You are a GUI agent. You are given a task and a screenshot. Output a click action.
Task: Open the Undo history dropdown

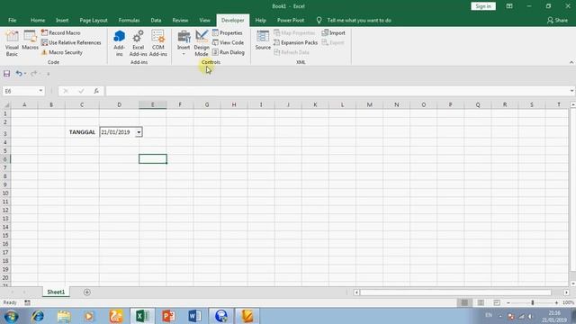pos(25,74)
